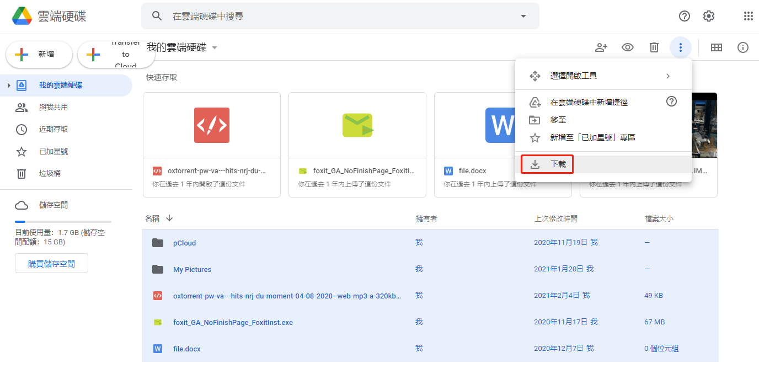Toggle sort direction arrow beside 名稱
Viewport: 759px width, 379px height.
click(169, 218)
